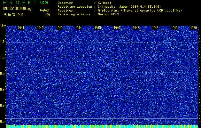Click the 1950 time marker
Viewport: 201px width, 128px height.
click(x=194, y=28)
